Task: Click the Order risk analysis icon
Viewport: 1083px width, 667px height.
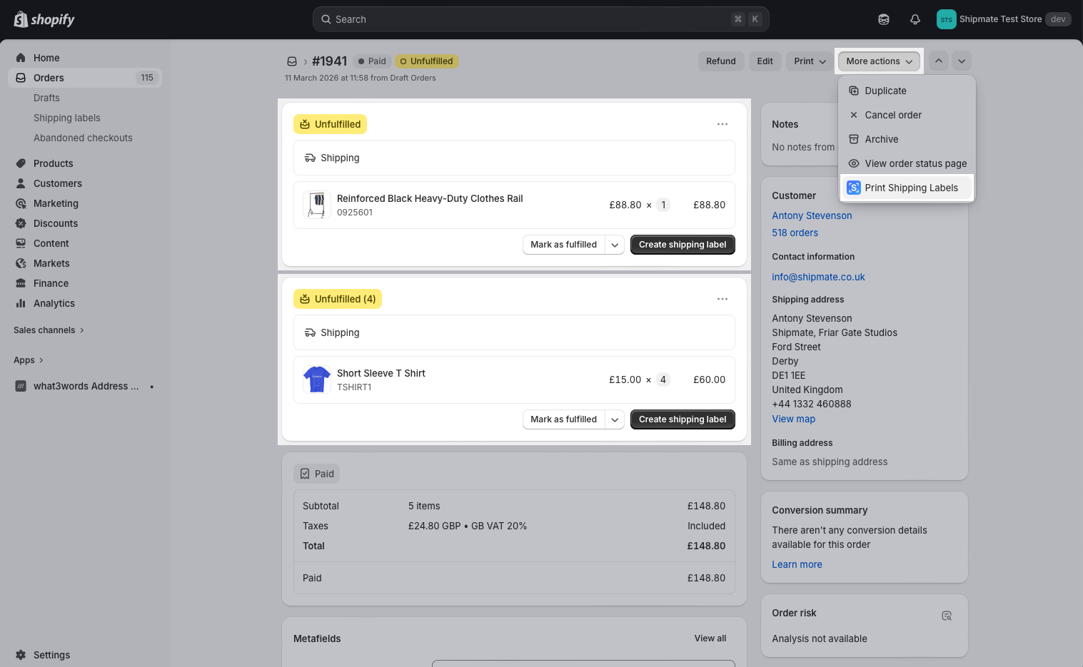Action: pos(947,615)
